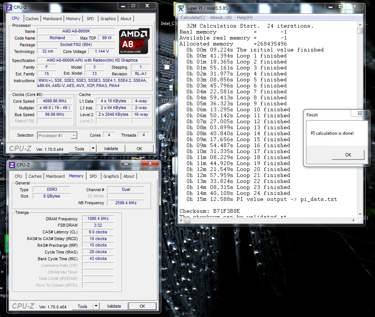375x317 pixels.
Task: Open Calculate(C) menu in Super PI
Action: (x=193, y=18)
